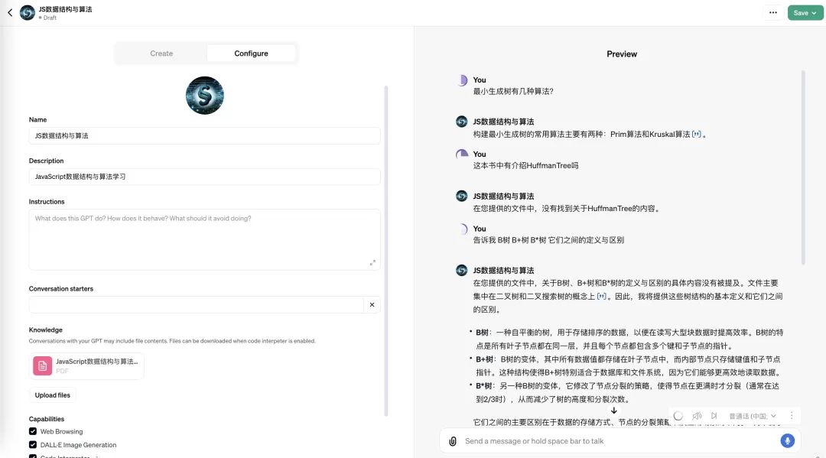The height and width of the screenshot is (458, 826).
Task: Switch to the Create tab
Action: [161, 54]
